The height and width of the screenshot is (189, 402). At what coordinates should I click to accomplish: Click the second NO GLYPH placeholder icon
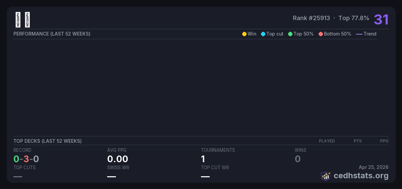27,20
